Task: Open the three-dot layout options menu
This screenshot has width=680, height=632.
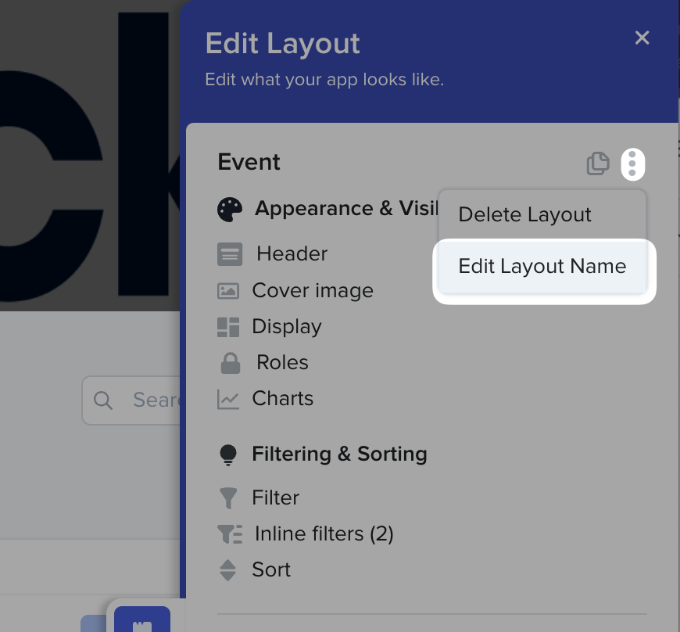Action: (632, 163)
